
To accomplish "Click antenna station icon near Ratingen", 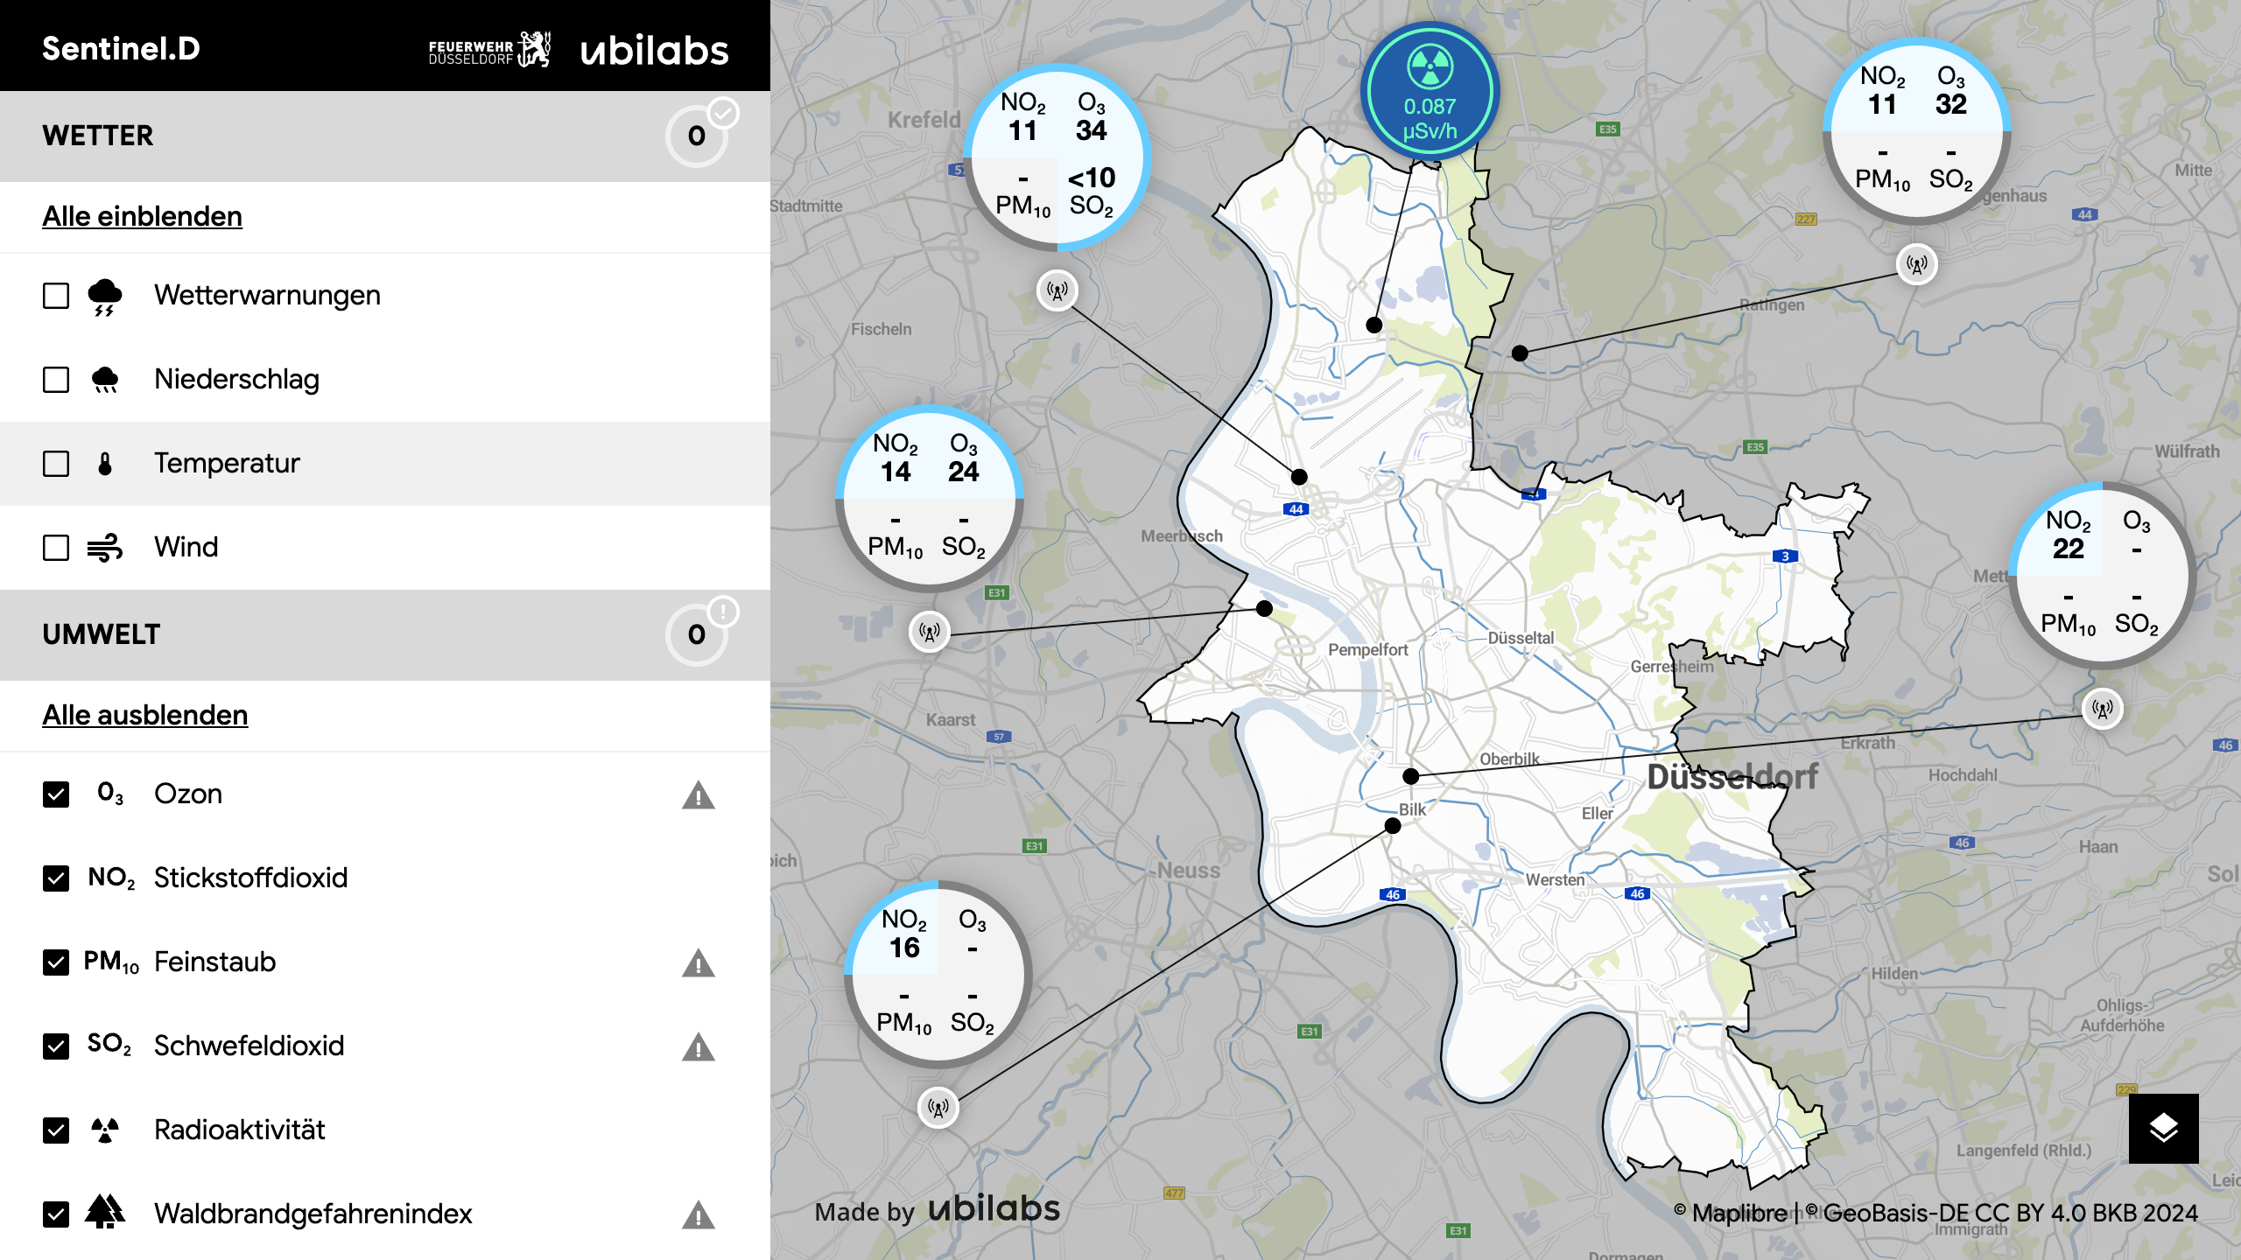I will [1916, 263].
